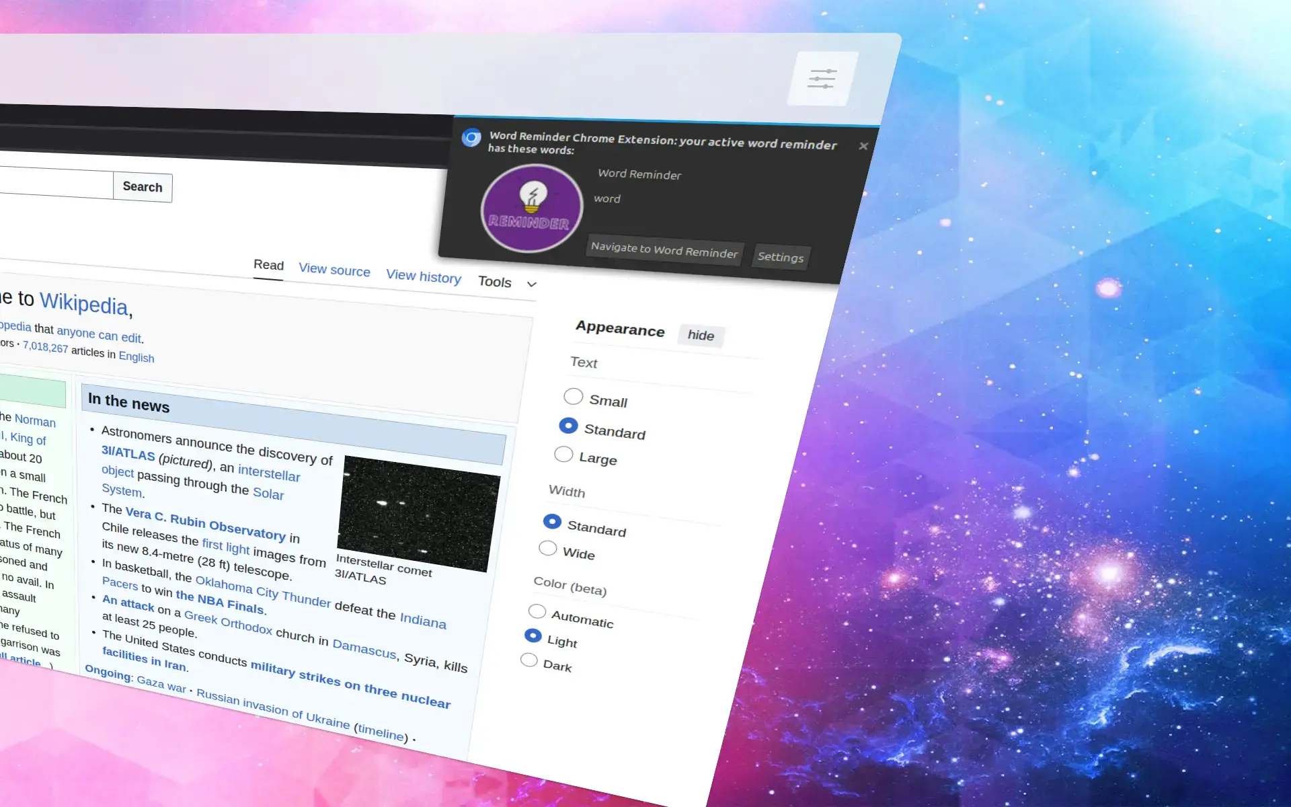Open notification Settings button
The image size is (1291, 807).
point(781,256)
